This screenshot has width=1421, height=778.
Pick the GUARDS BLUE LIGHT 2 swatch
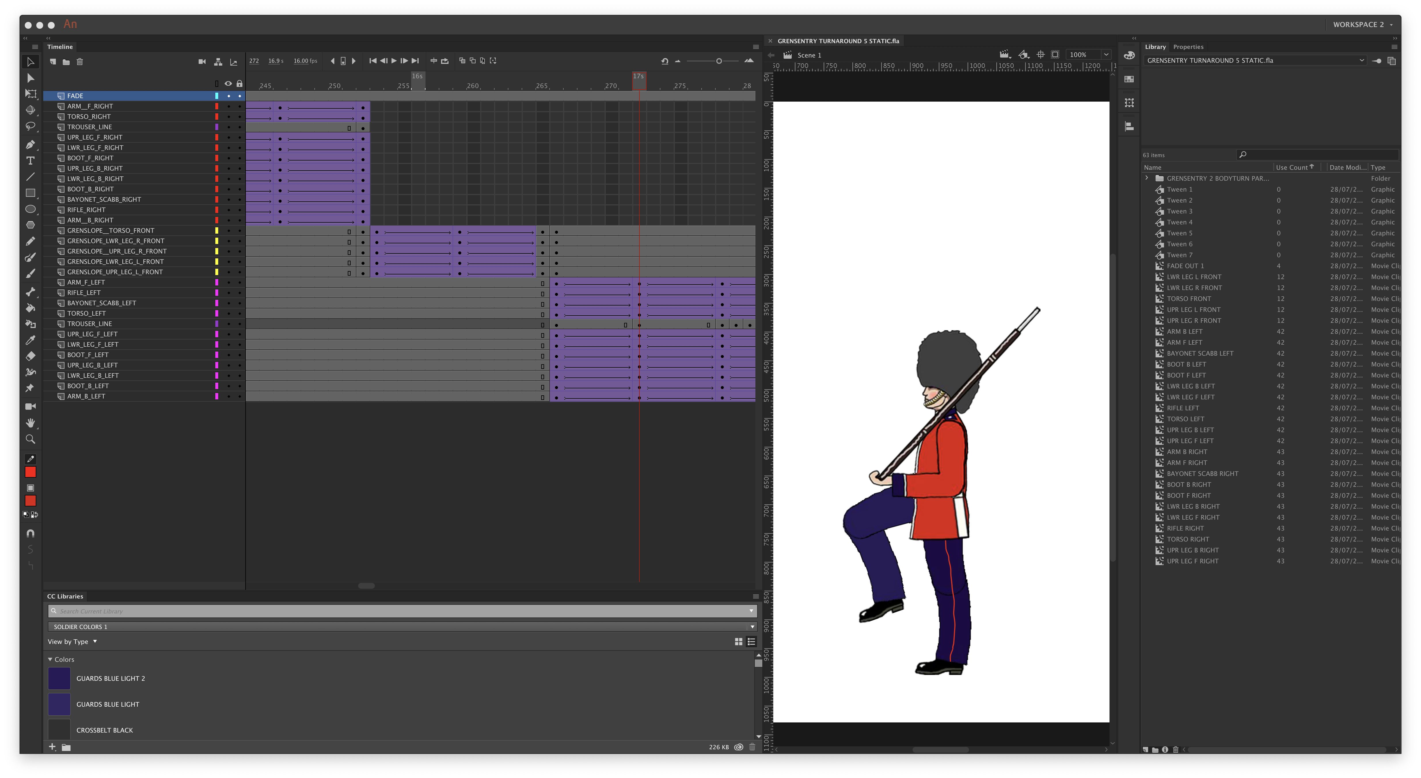click(x=59, y=678)
